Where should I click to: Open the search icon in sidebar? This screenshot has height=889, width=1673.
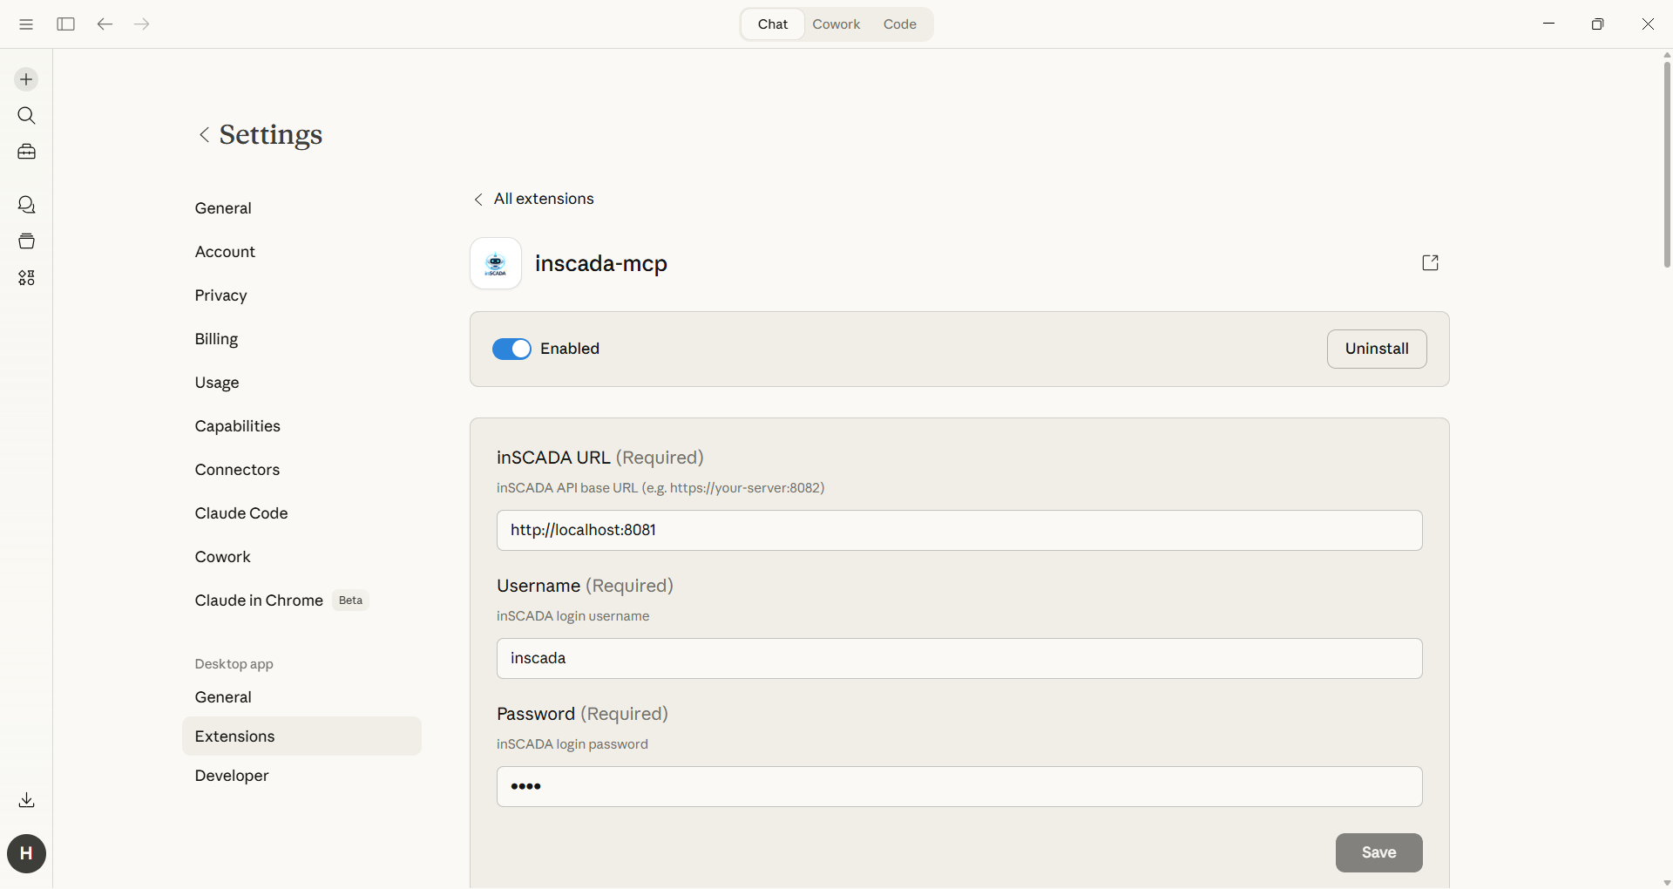(x=26, y=116)
